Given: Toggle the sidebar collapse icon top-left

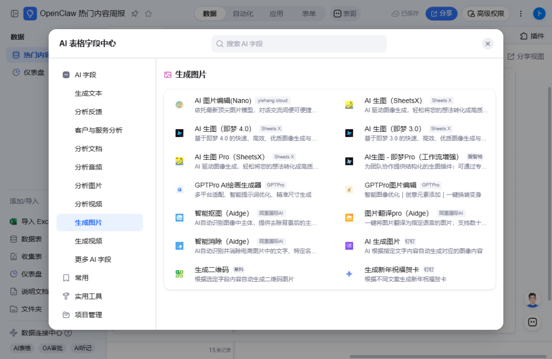Looking at the screenshot, I should point(14,14).
